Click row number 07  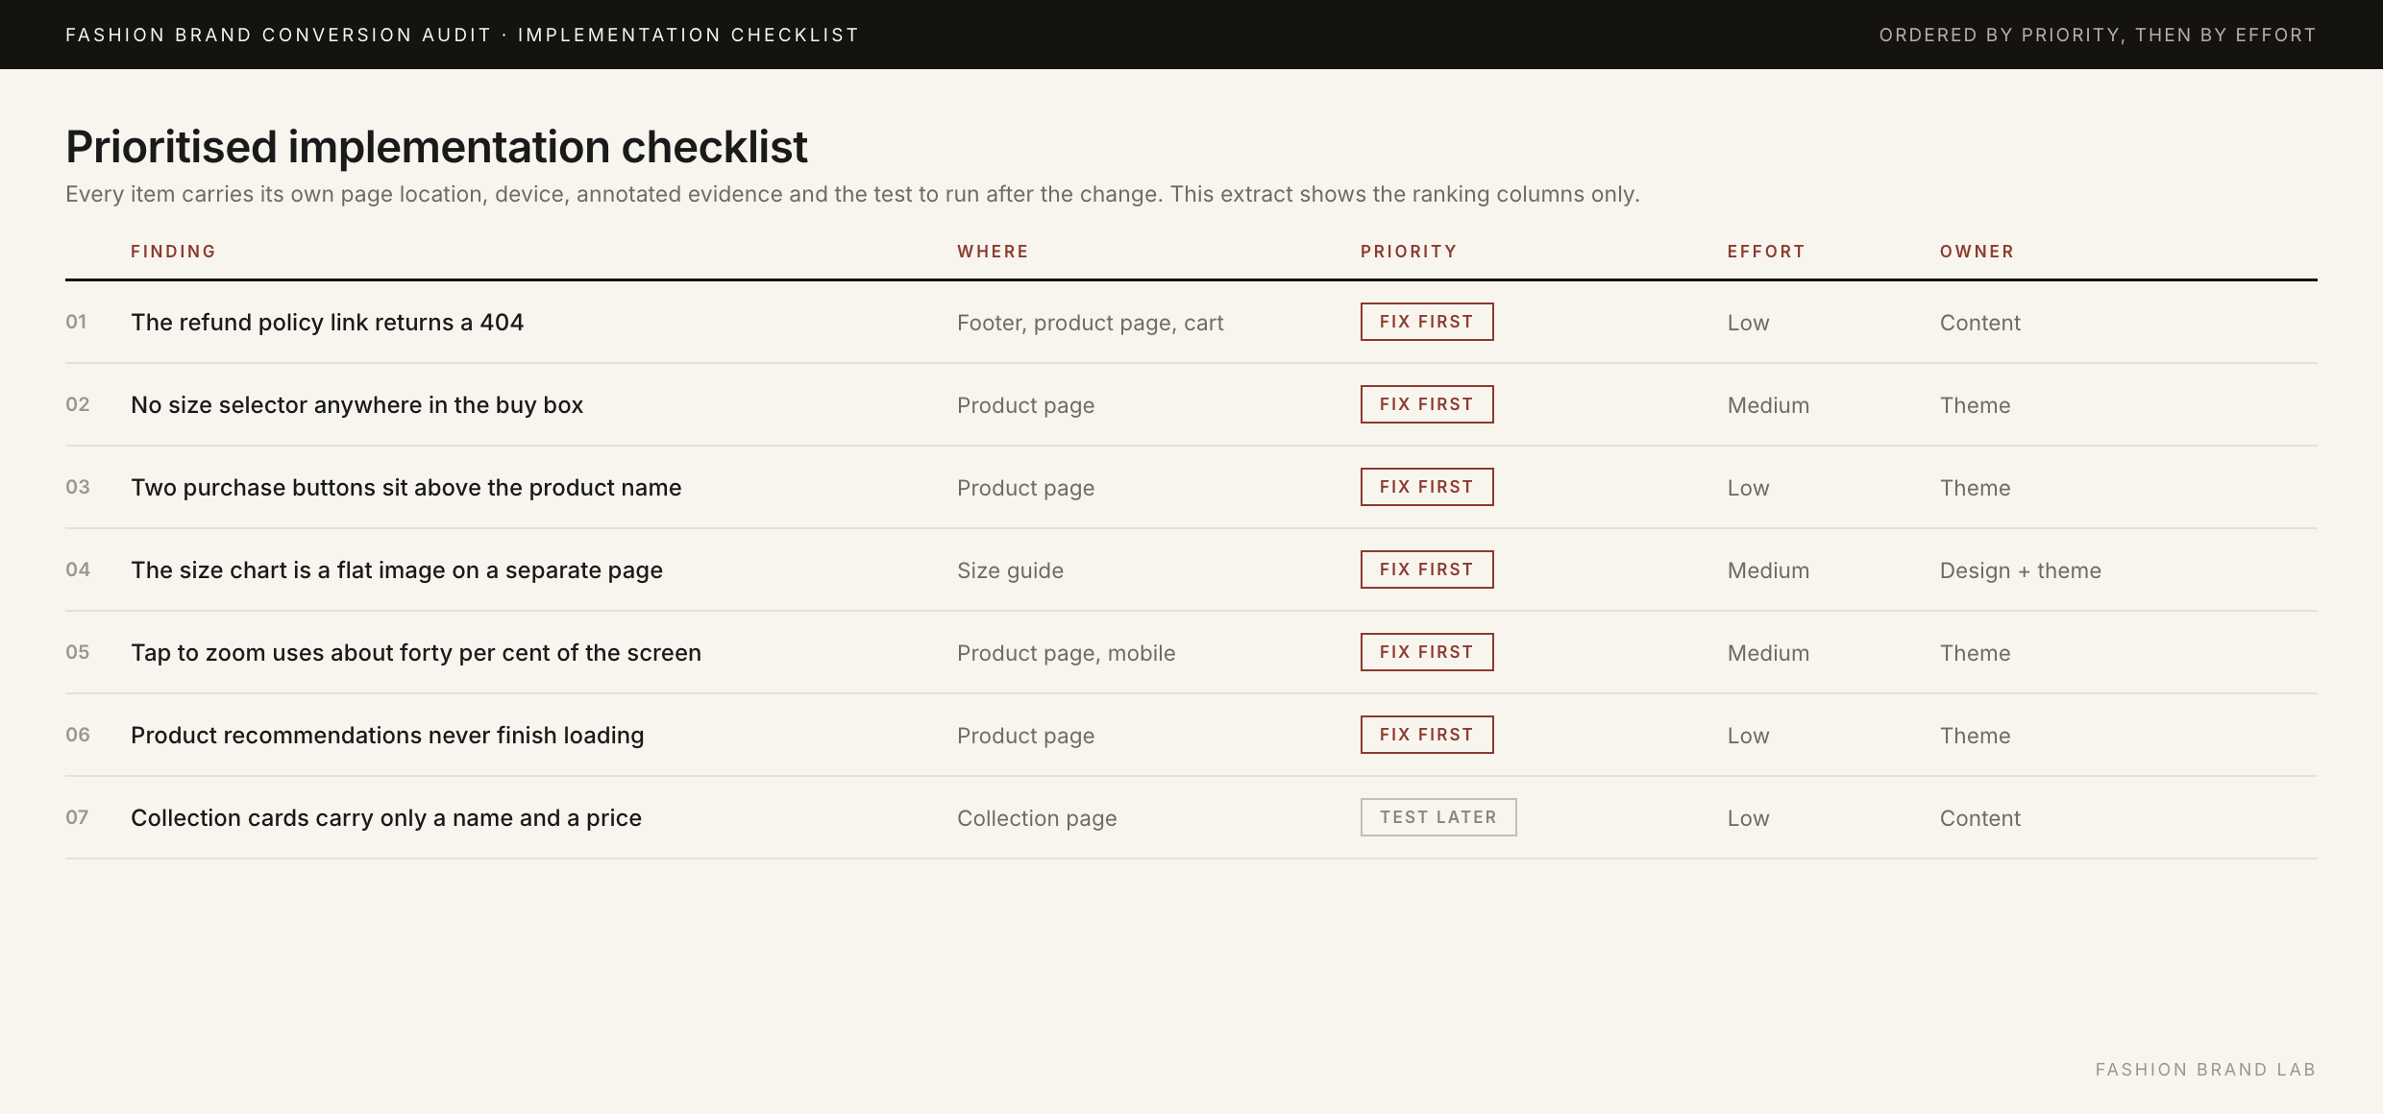[x=77, y=817]
